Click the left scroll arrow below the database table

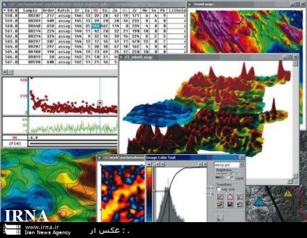[5, 72]
